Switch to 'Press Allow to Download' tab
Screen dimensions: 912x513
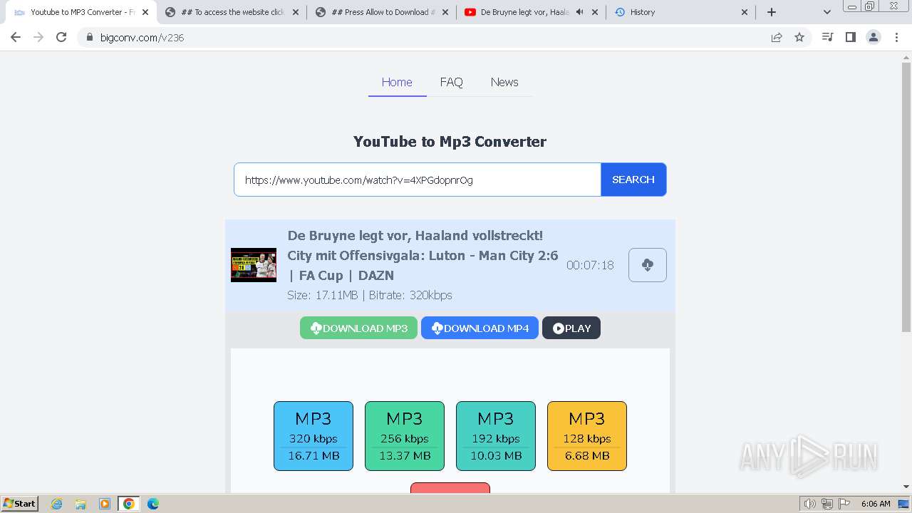(381, 12)
